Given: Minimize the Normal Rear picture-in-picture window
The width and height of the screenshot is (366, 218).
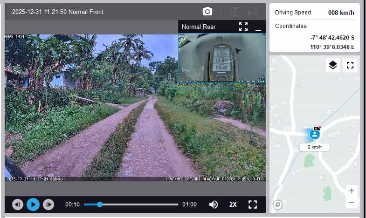Looking at the screenshot, I should 258,28.
